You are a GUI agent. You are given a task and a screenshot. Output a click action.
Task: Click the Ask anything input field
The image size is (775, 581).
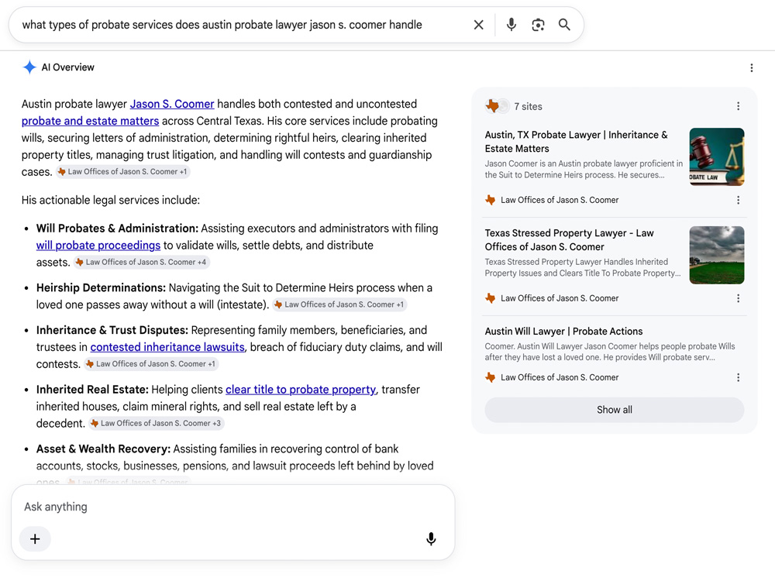click(x=232, y=507)
